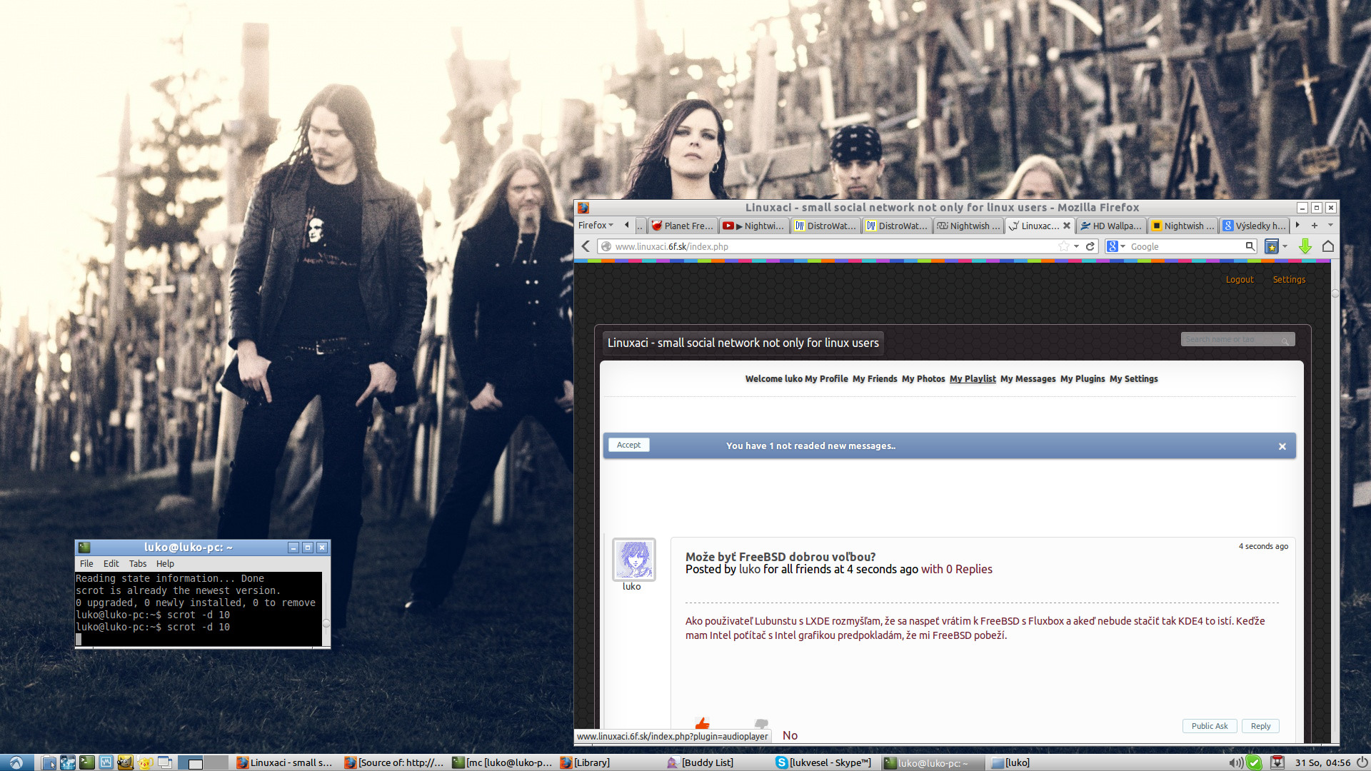Click the browser back arrow button
Viewport: 1371px width, 771px height.
(586, 246)
